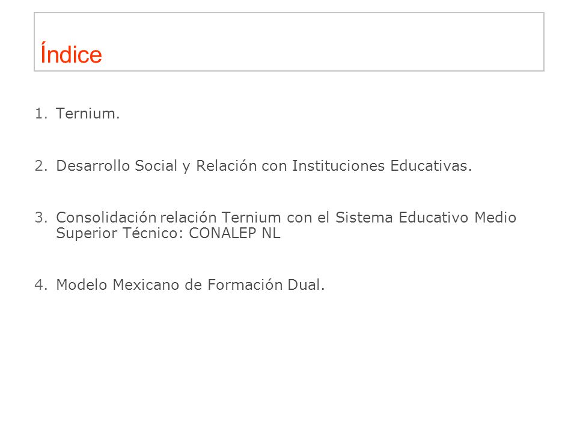This screenshot has width=577, height=433.
Task: Select the "CONALEP NL" text
Action: 235,233
